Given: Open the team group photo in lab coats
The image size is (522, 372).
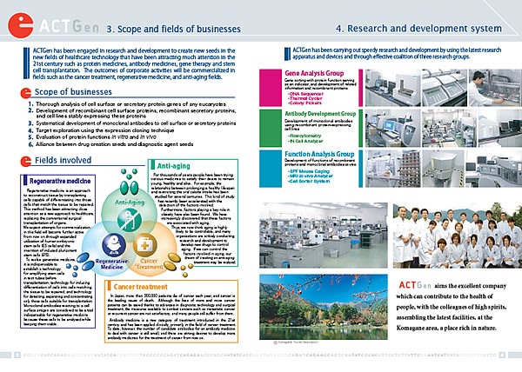Looking at the screenshot, I should 458,235.
